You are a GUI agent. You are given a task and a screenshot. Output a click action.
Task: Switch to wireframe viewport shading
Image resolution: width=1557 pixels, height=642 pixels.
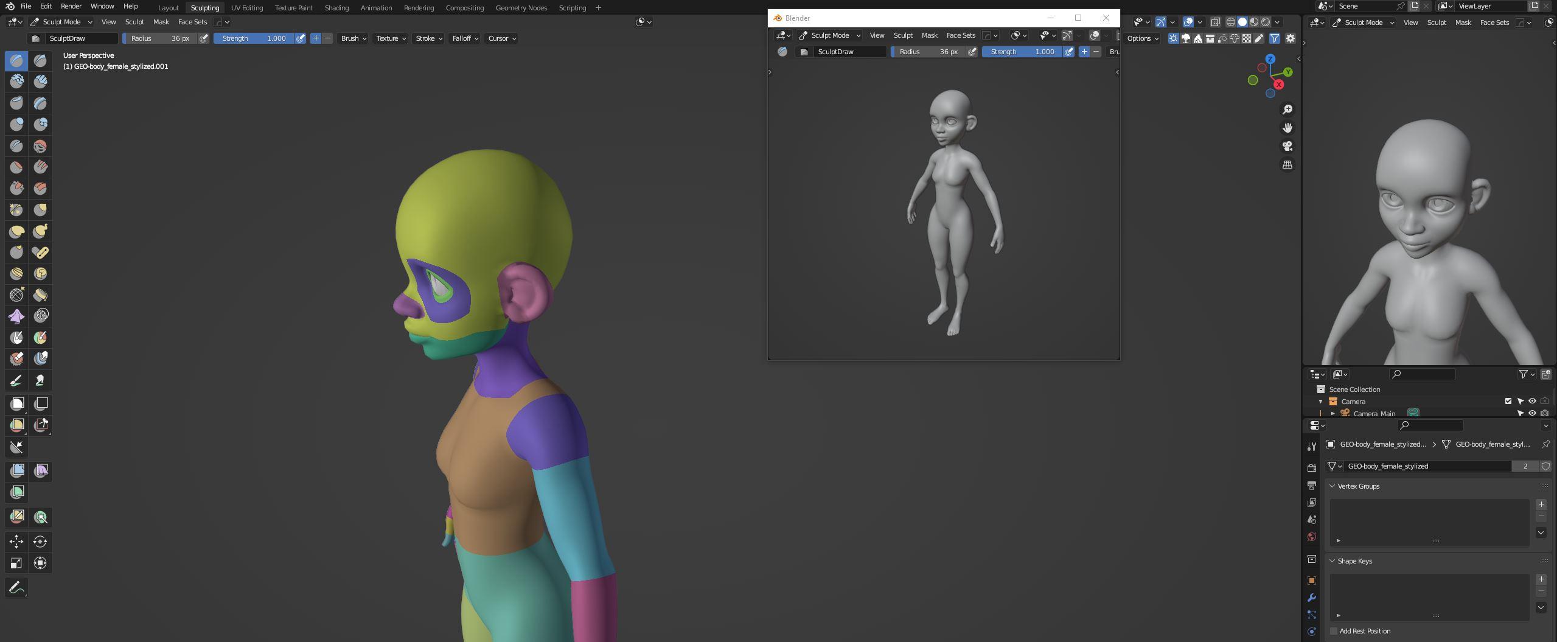[1230, 22]
